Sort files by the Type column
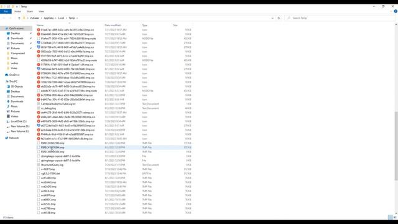The height and width of the screenshot is (224, 398). [x=145, y=25]
